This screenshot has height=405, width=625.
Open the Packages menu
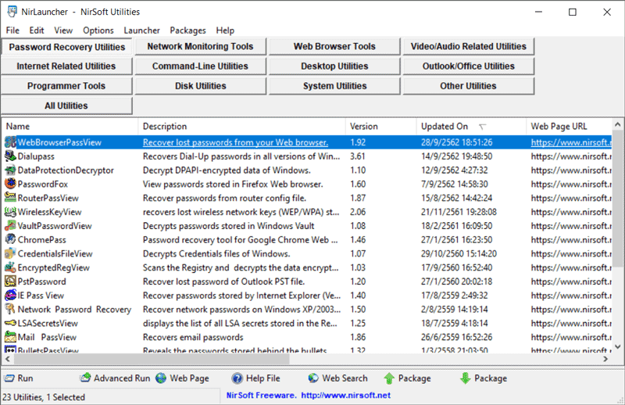click(187, 30)
